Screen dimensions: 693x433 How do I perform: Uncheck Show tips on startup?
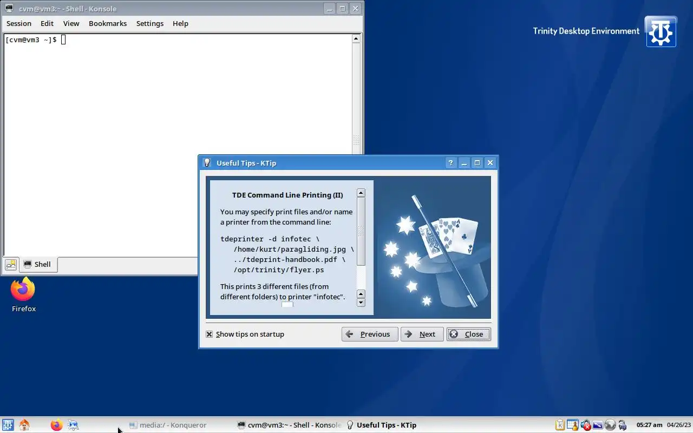tap(209, 334)
